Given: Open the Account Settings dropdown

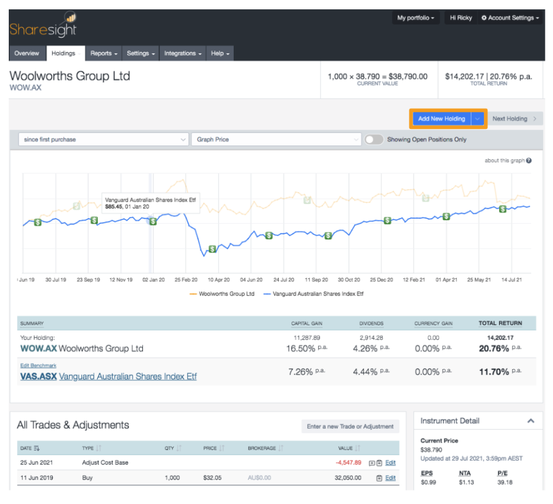Looking at the screenshot, I should click(x=510, y=18).
